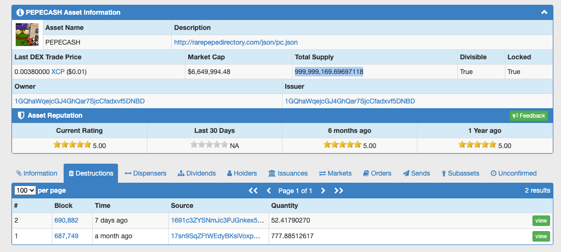This screenshot has height=252, width=561.
Task: Collapse the PEPECASH Asset Information panel chevron
Action: [x=544, y=12]
